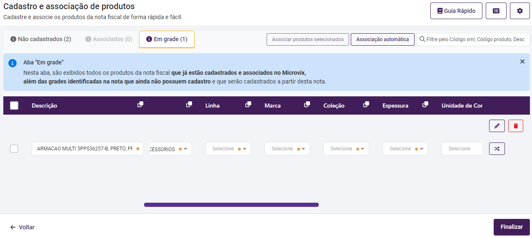
Task: Click the Associação automática button
Action: tap(382, 39)
